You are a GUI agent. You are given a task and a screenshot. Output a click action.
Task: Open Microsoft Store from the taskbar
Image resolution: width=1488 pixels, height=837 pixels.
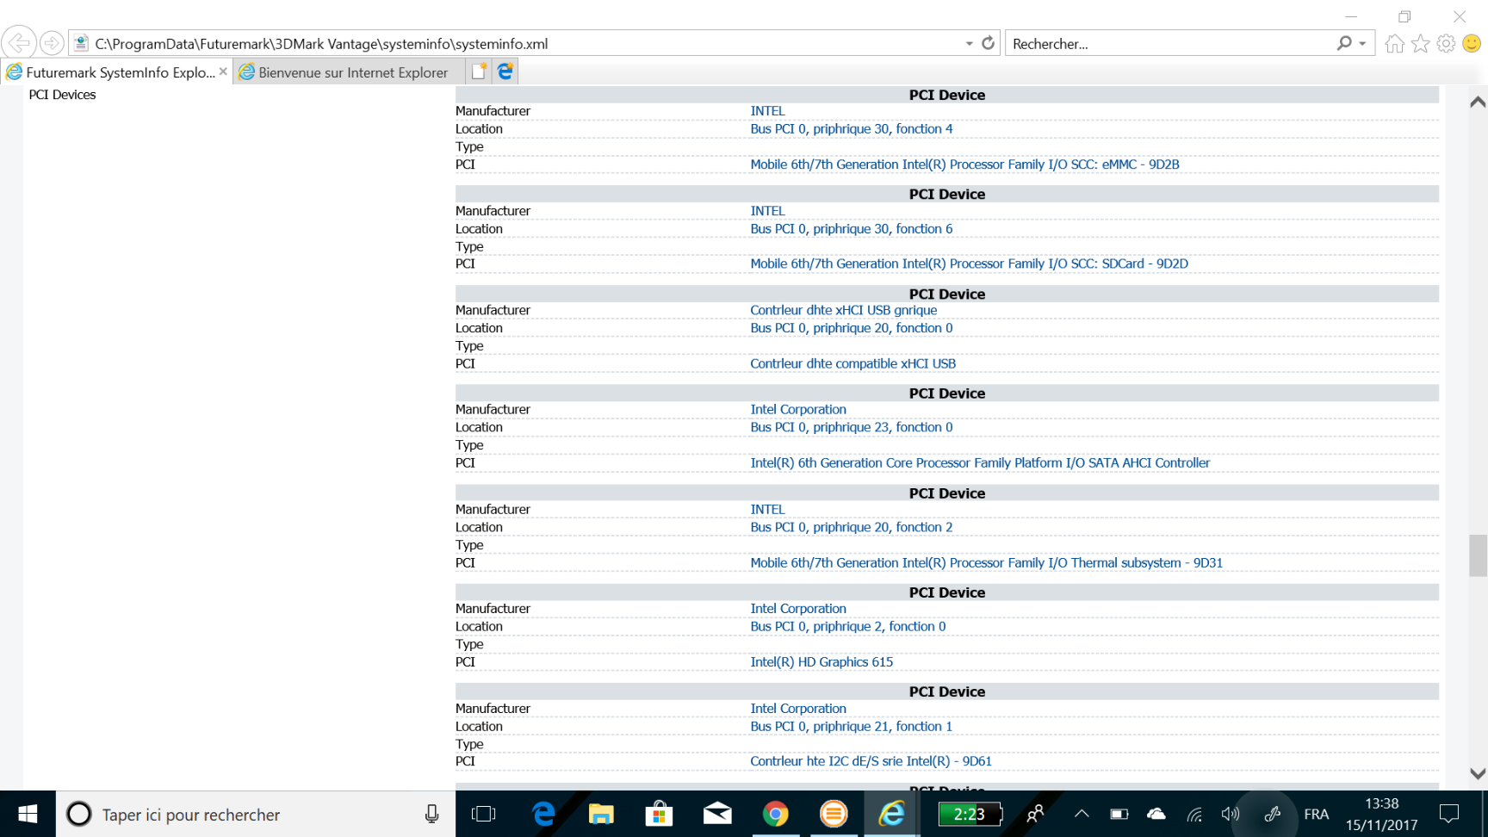[659, 814]
